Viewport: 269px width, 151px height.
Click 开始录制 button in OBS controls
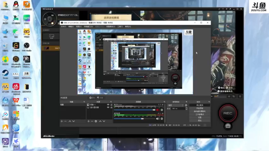coord(200,108)
